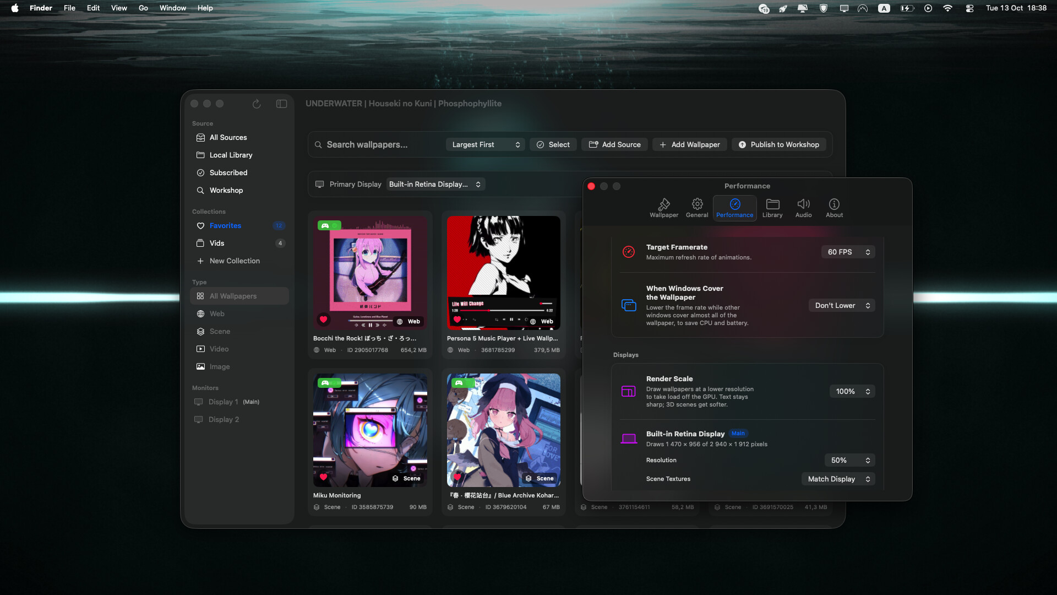Screen dimensions: 1057x595
Task: Select Display 2 monitor in sidebar
Action: tap(239, 419)
